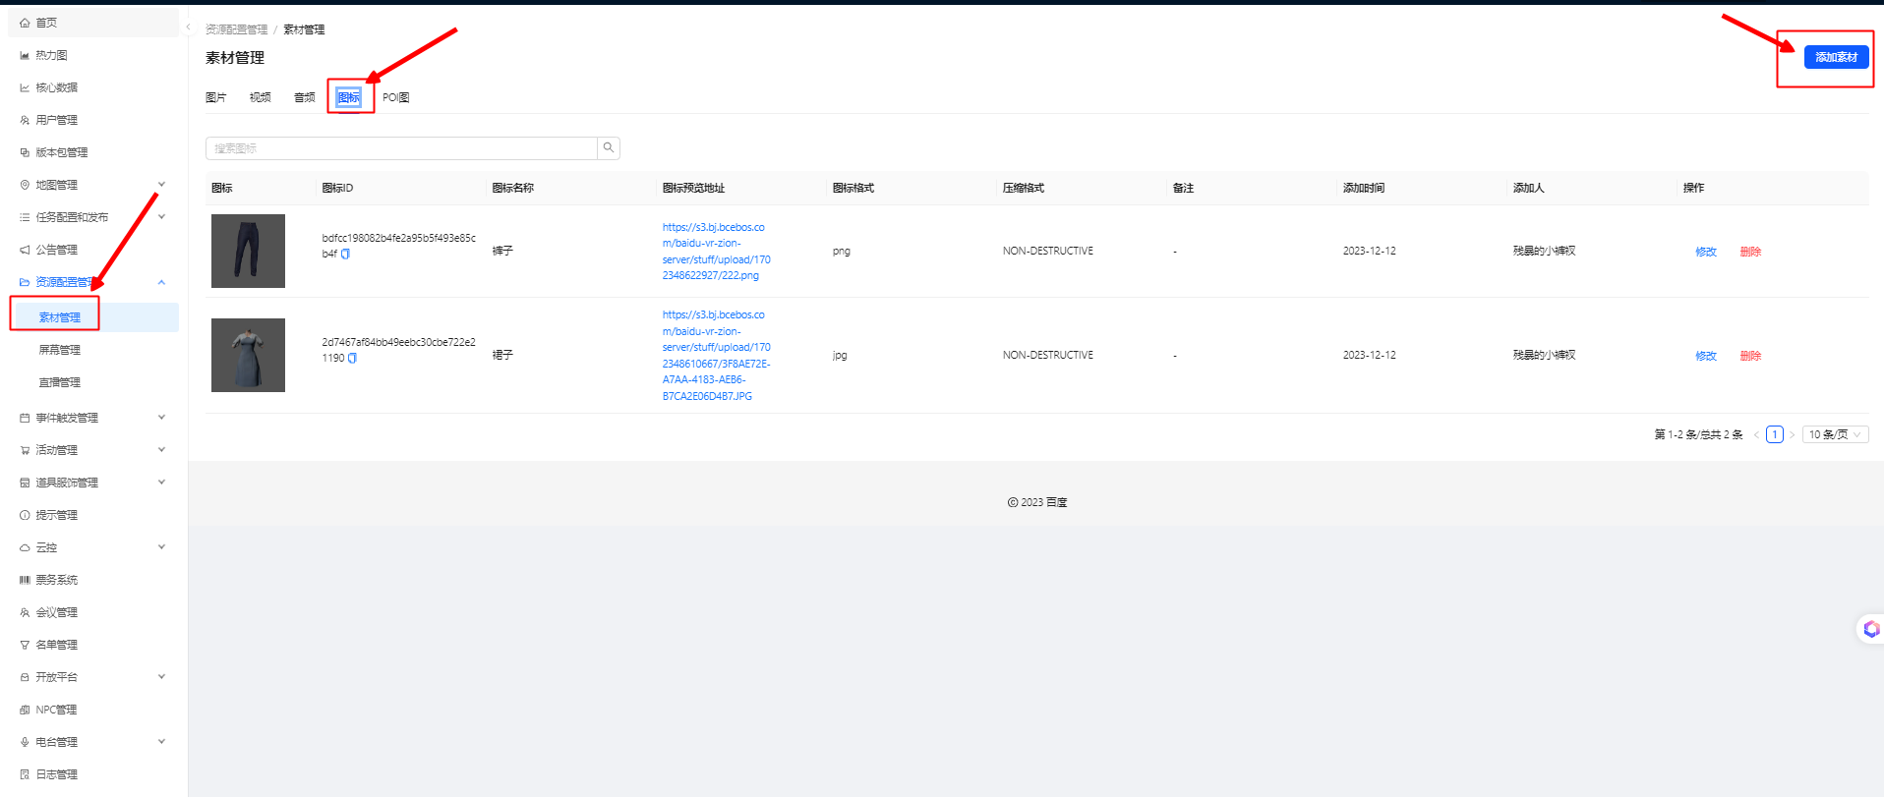This screenshot has height=797, width=1884.
Task: Collapse the sidebar with arrow handle
Action: tap(188, 27)
